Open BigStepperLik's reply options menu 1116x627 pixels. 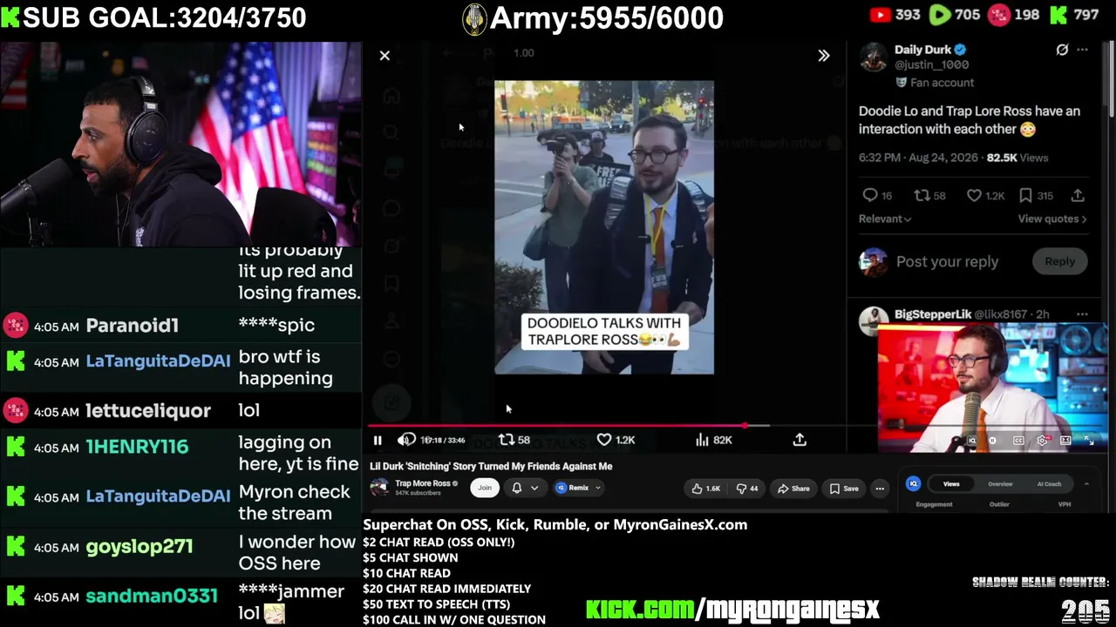(x=1082, y=313)
